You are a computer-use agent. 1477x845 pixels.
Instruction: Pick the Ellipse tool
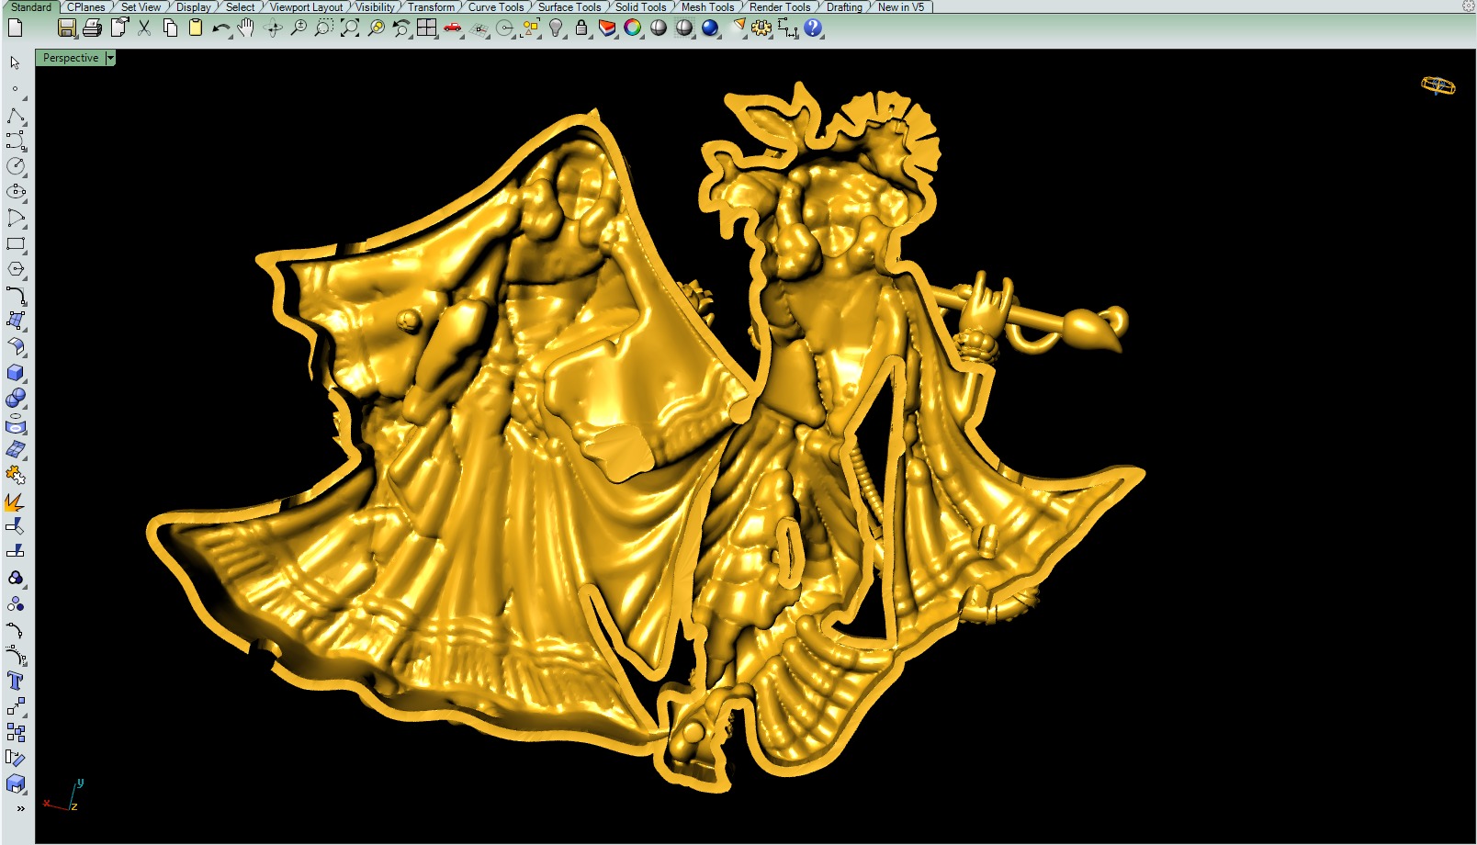[x=16, y=192]
